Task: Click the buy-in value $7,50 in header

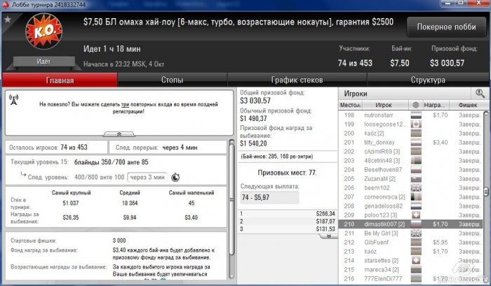Action: 400,63
